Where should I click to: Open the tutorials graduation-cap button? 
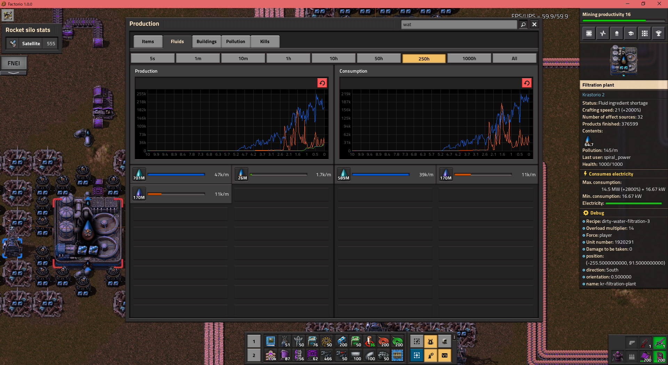[631, 33]
